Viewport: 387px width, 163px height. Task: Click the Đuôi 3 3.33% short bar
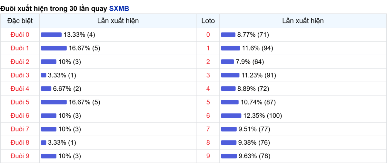[x=44, y=75]
